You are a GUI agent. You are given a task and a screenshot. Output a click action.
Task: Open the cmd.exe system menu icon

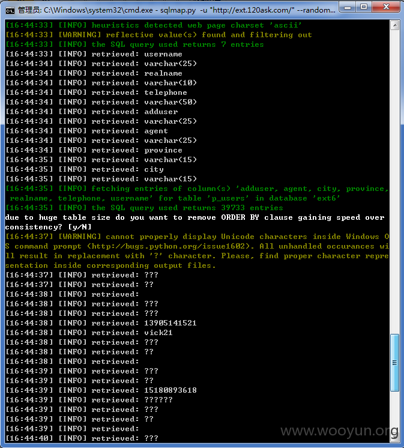pyautogui.click(x=10, y=11)
